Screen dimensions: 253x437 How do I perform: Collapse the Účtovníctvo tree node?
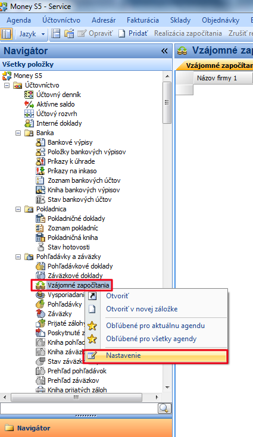tap(7, 85)
